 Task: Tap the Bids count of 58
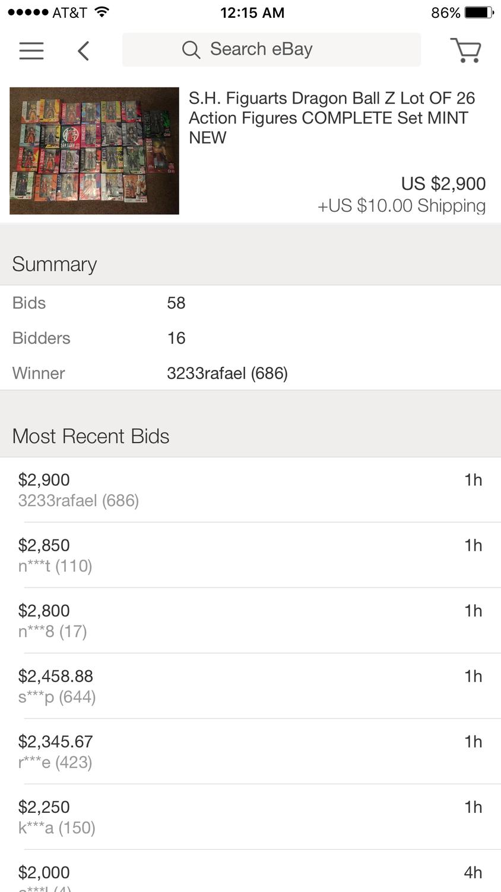point(176,303)
